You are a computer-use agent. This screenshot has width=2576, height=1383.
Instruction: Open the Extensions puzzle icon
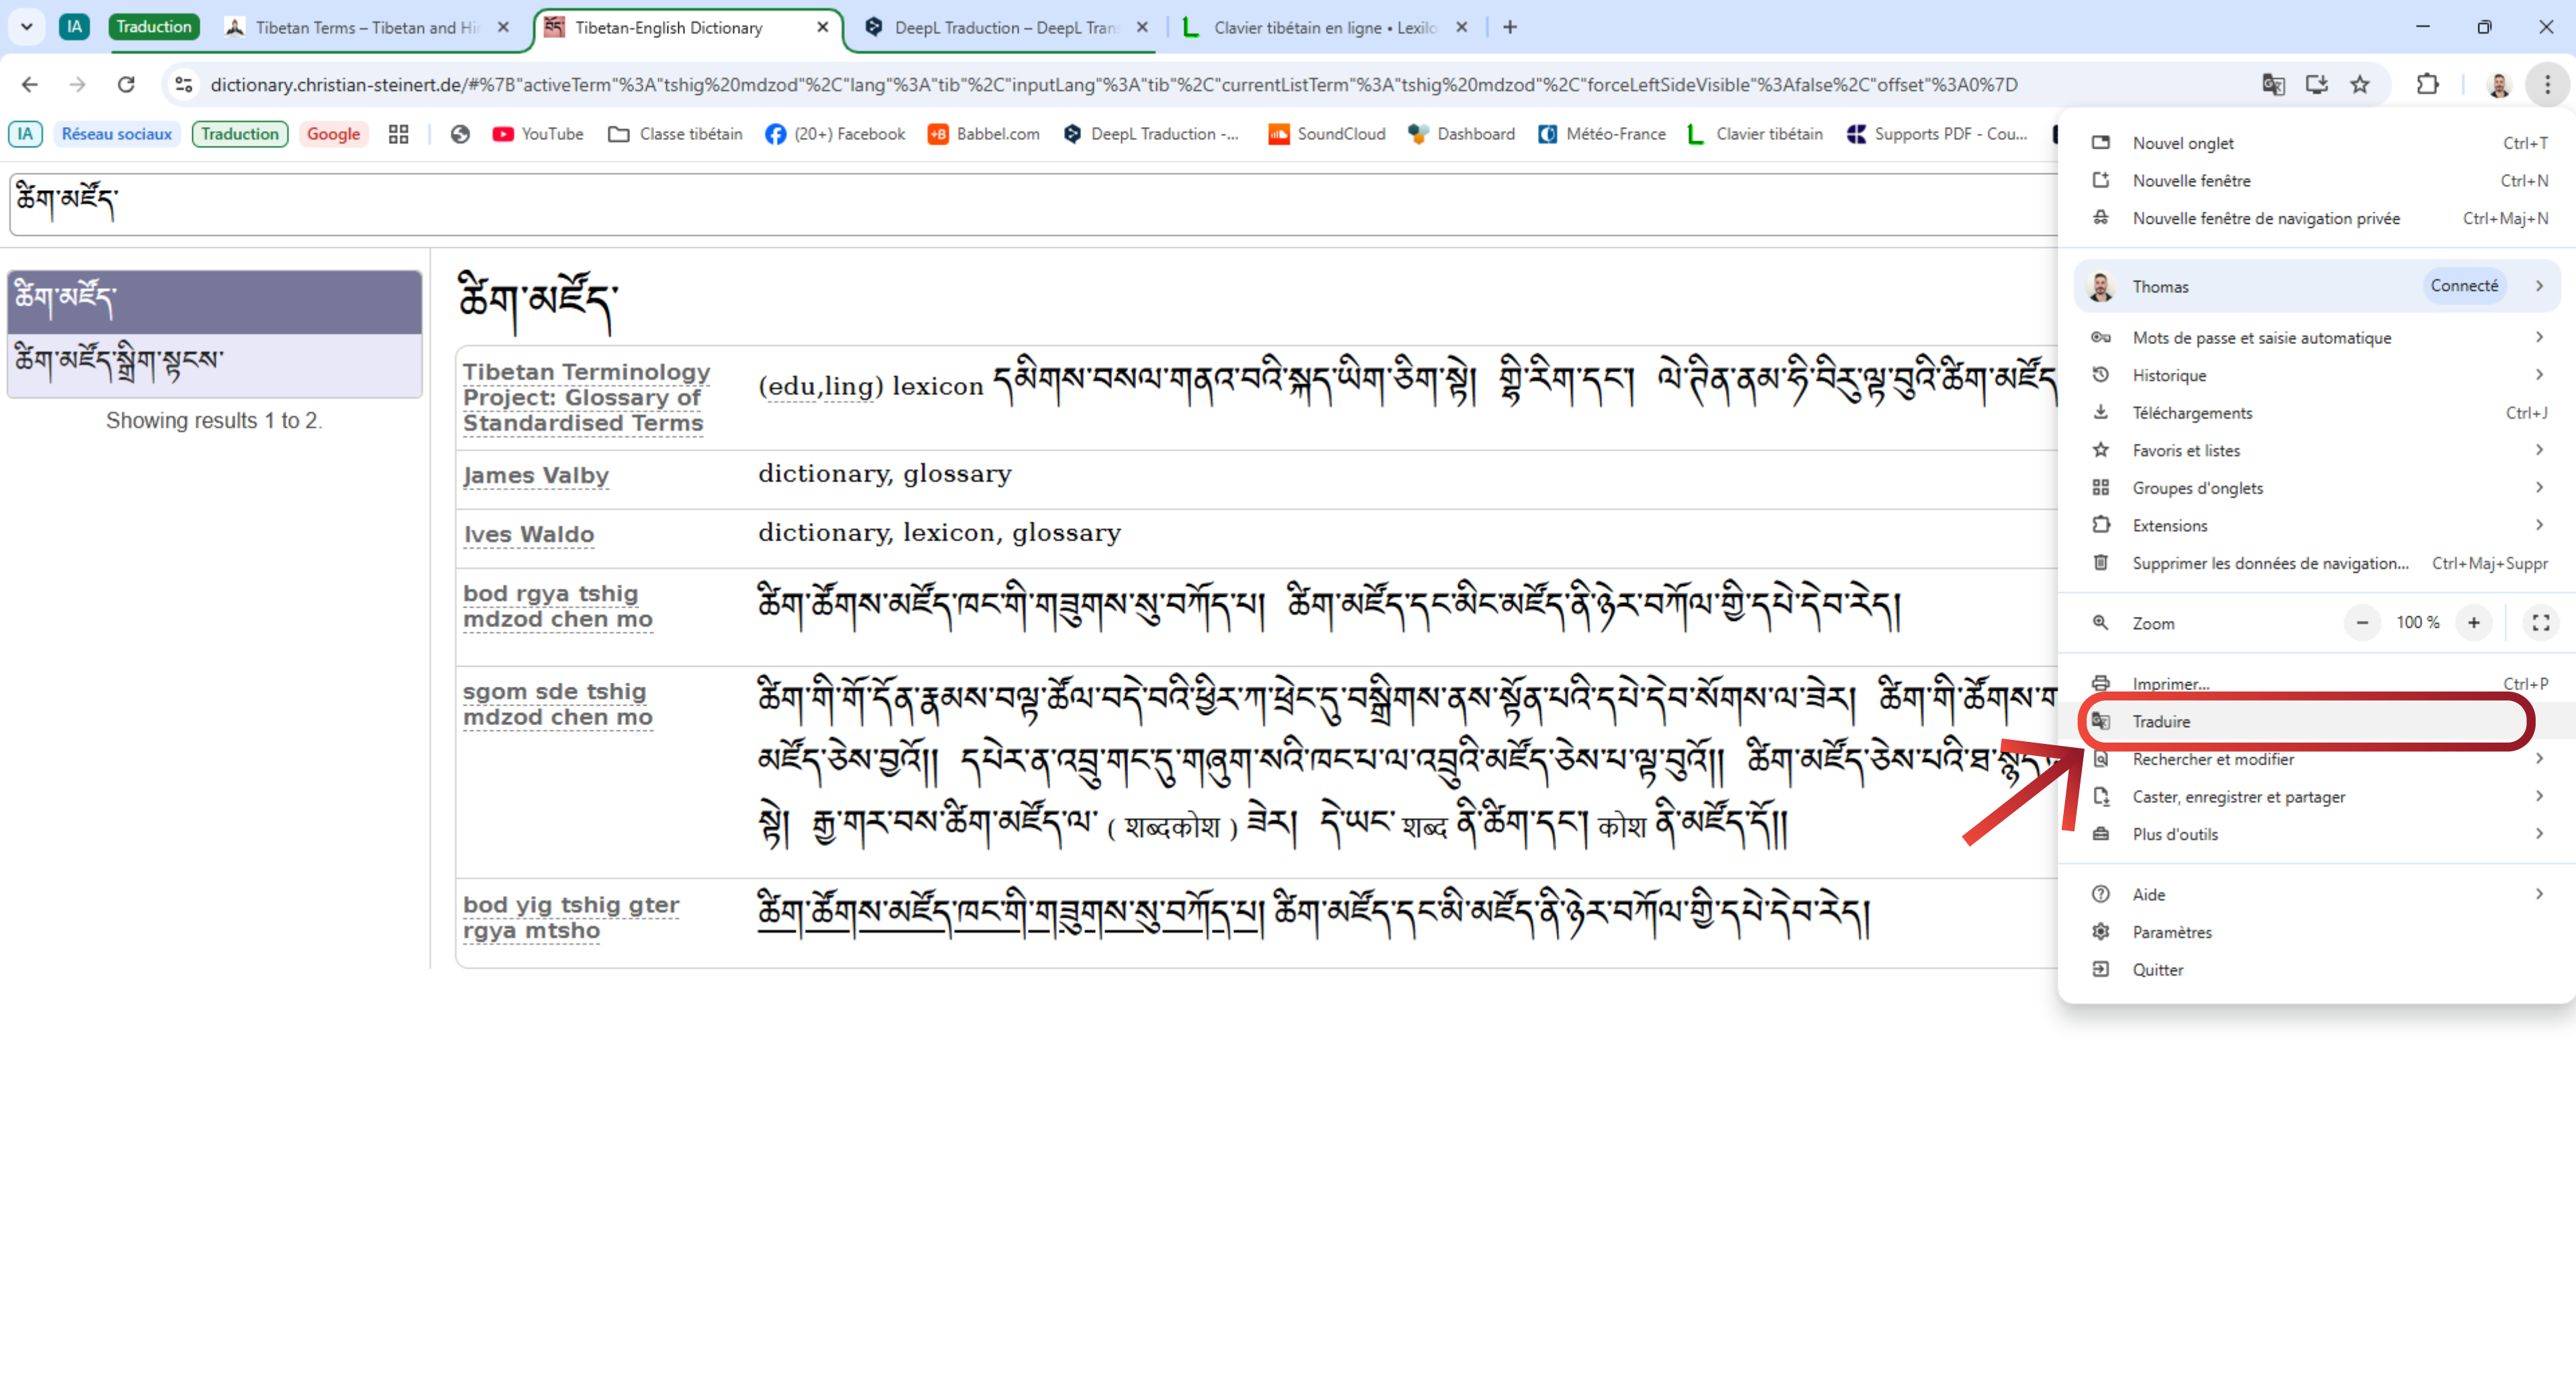[2427, 85]
